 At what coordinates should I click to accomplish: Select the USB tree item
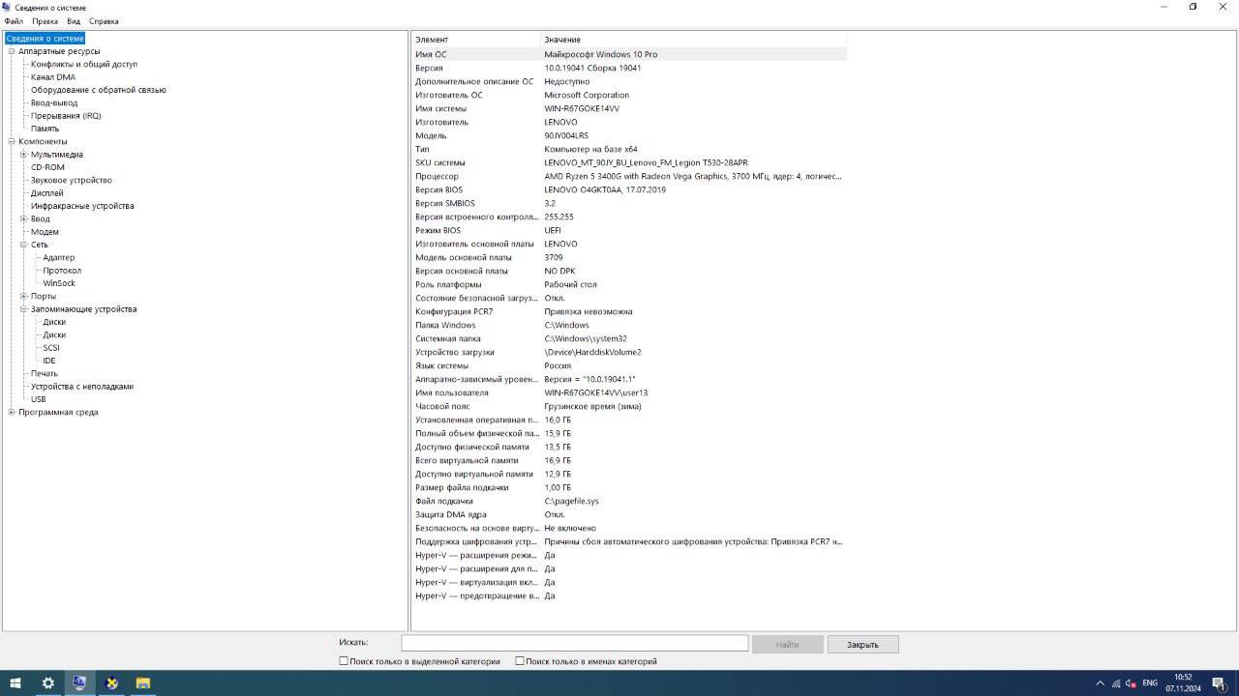coord(39,399)
